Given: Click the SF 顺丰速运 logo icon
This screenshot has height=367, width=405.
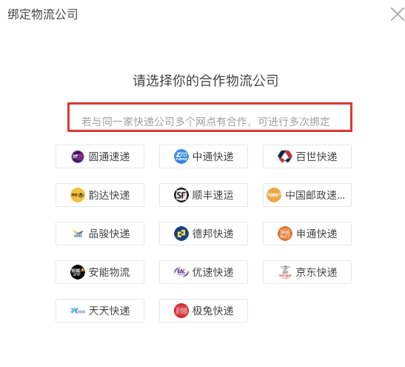Looking at the screenshot, I should (x=181, y=195).
